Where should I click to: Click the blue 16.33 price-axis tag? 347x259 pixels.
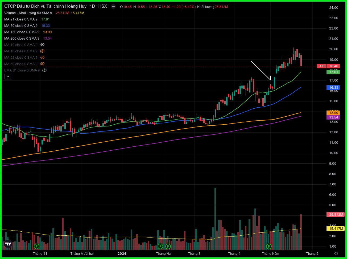(333, 87)
